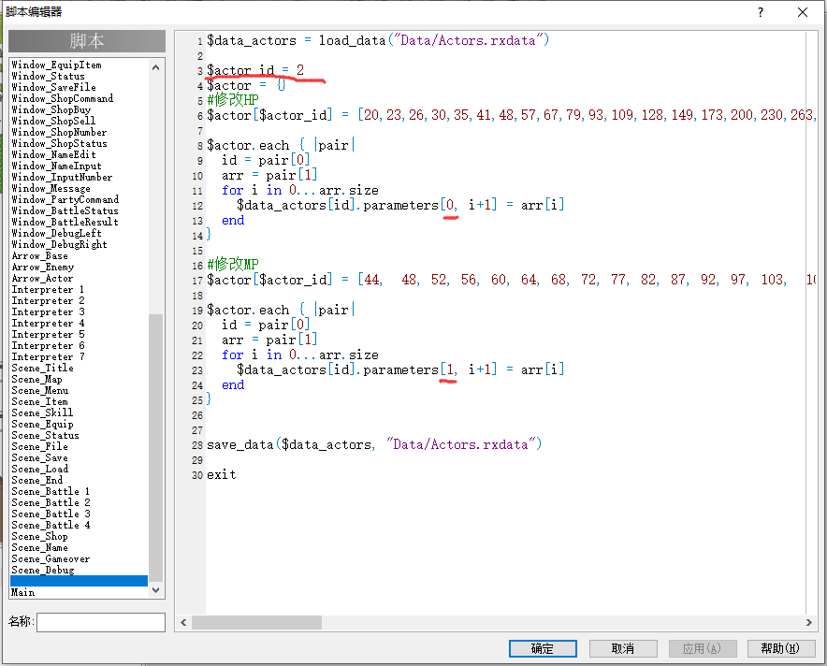Open the Window_Message script
Screen dimensions: 827x666
coord(51,188)
